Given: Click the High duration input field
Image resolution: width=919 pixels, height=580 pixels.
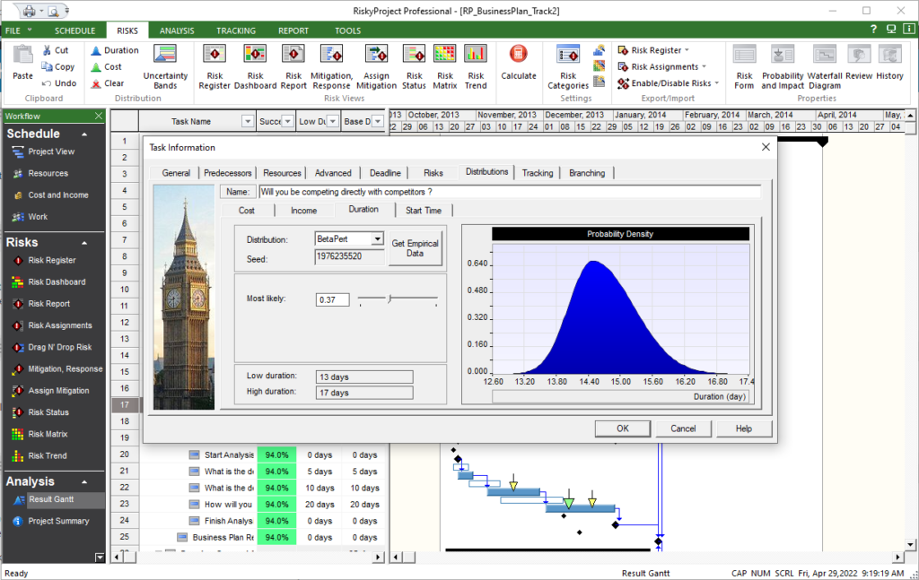Looking at the screenshot, I should [363, 392].
